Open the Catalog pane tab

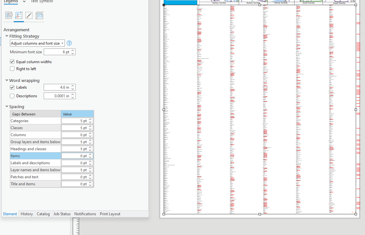coord(43,214)
